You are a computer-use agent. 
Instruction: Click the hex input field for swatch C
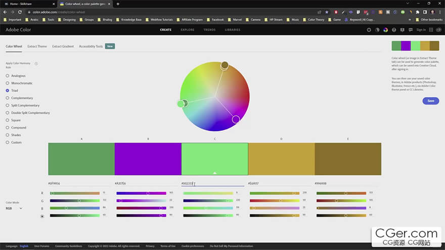(x=212, y=183)
